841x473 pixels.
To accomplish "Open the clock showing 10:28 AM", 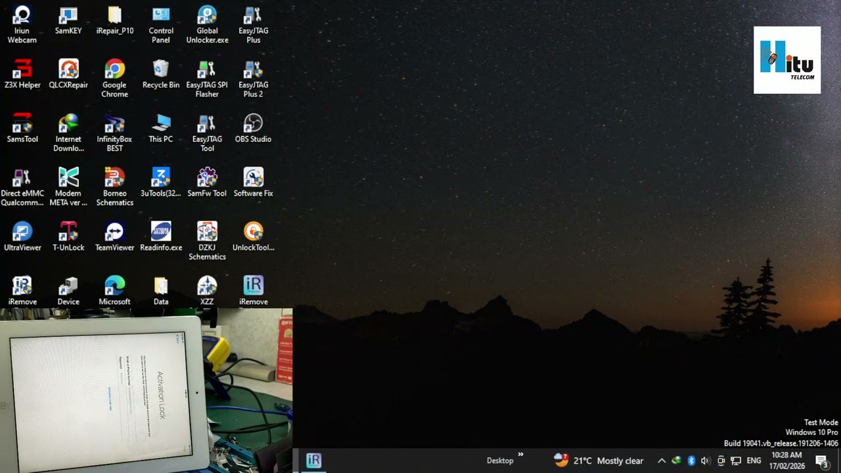I will [x=786, y=461].
